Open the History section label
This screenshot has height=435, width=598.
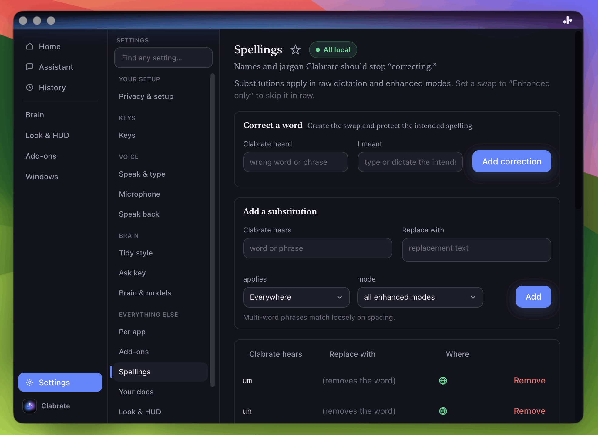coord(52,87)
